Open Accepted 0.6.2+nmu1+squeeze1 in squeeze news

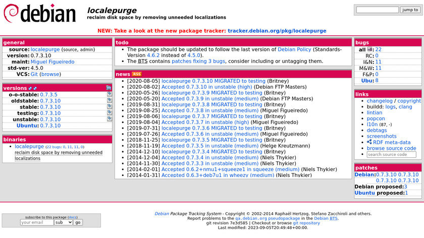tap(230, 169)
